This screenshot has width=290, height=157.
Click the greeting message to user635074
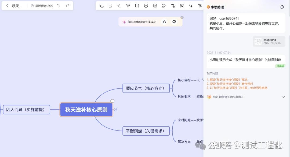tap(246, 23)
